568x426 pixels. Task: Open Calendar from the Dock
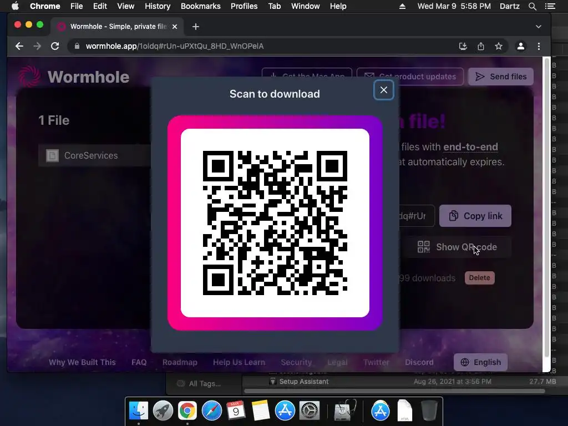236,410
